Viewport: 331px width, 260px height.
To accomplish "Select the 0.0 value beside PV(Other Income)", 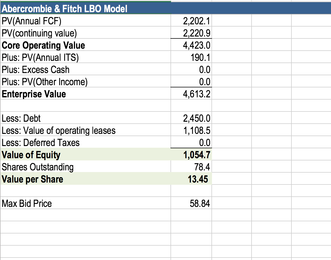I will point(191,81).
